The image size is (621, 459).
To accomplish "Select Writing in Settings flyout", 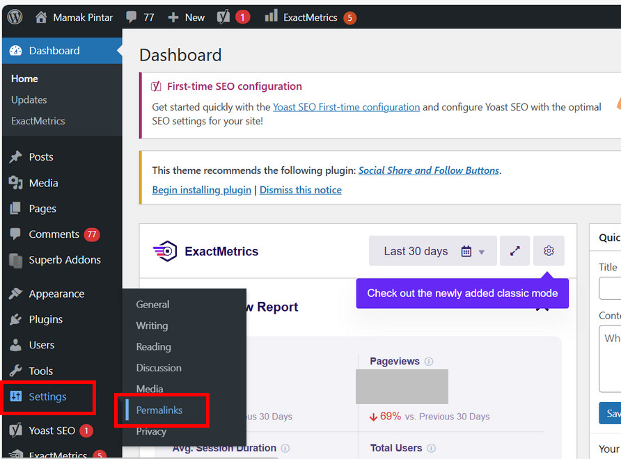I will coord(152,325).
